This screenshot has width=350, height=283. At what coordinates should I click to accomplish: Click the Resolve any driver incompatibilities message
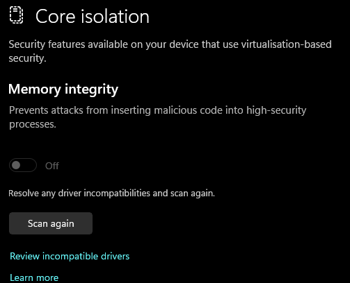click(x=111, y=194)
